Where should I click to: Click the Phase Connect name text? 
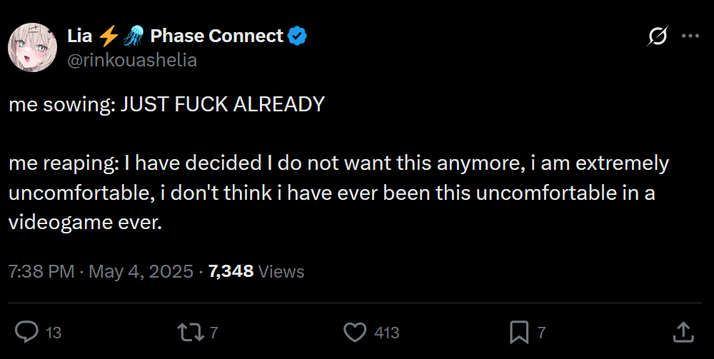[217, 36]
